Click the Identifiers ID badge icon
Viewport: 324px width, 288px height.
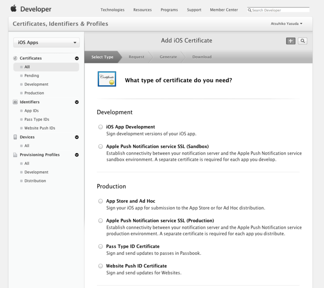point(15,102)
